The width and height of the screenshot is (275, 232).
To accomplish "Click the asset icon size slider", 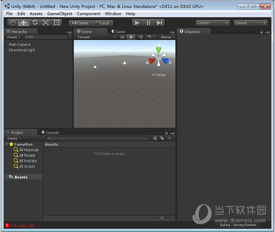I will pyautogui.click(x=161, y=218).
